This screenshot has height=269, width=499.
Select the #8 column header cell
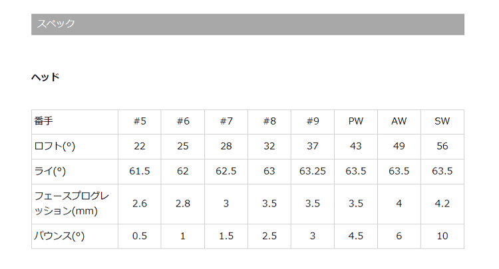coord(269,121)
